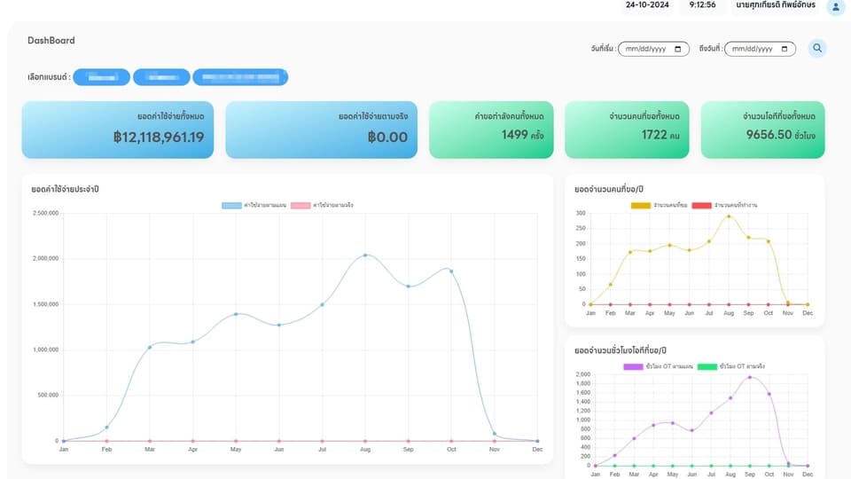Viewport: 851px width, 479px height.
Task: Click the 1,500,000 y-axis label
Action: point(45,304)
